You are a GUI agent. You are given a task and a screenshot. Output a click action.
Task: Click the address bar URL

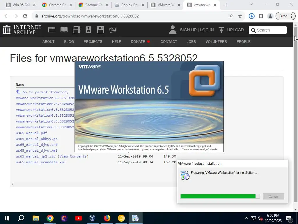tap(90, 16)
